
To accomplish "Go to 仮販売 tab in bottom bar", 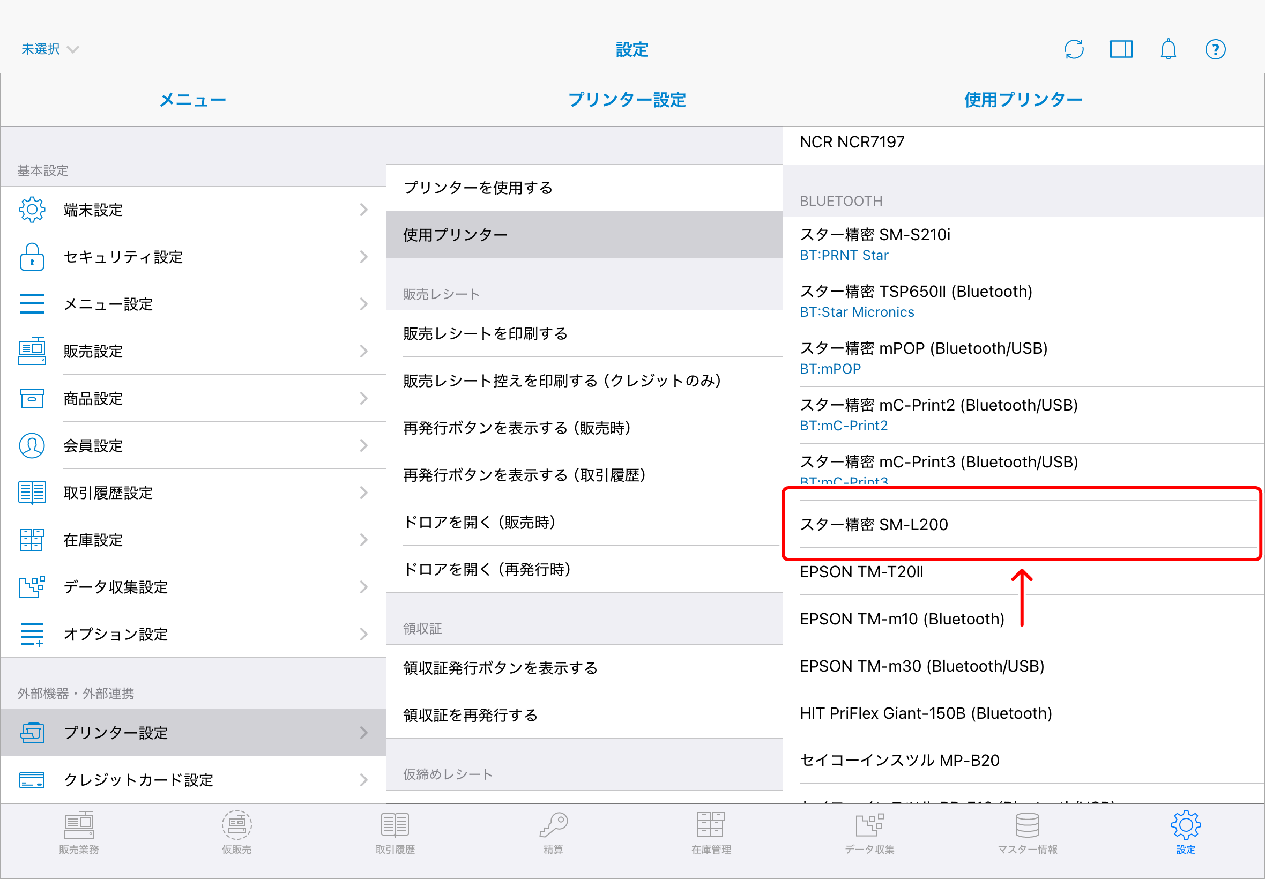I will pos(237,833).
